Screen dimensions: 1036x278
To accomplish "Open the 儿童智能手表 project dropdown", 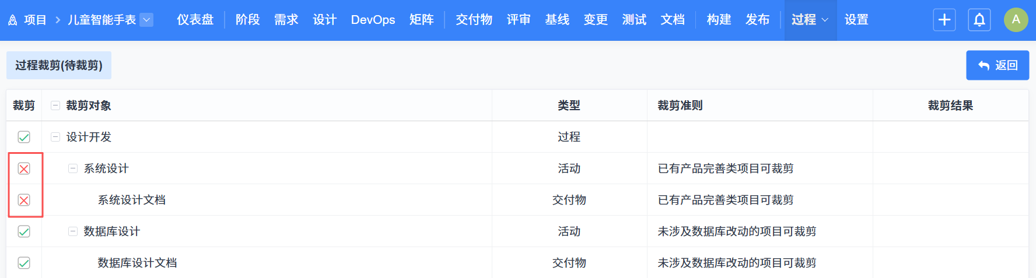I will [147, 20].
